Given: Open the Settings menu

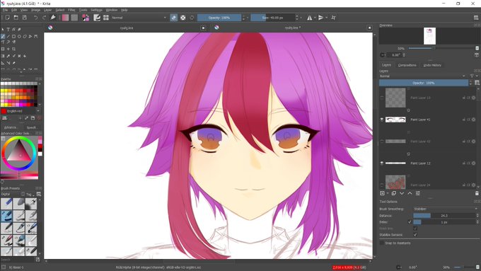Looking at the screenshot, I should pos(96,10).
